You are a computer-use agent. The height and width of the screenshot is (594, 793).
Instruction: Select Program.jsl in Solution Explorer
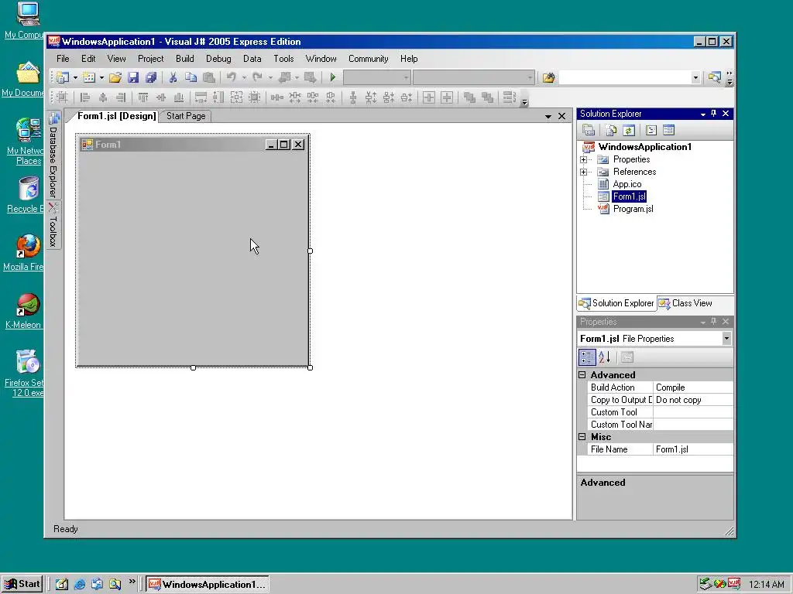pyautogui.click(x=633, y=209)
